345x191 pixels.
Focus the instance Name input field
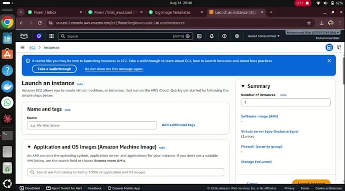click(92, 125)
